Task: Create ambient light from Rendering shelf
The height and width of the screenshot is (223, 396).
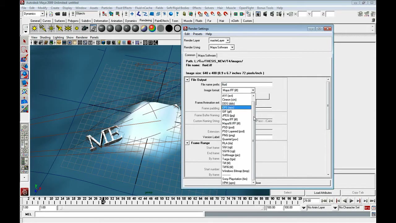Action: click(34, 28)
